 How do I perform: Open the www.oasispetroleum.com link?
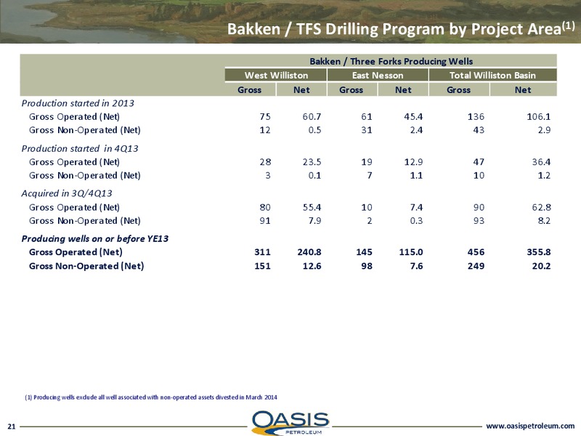click(530, 427)
